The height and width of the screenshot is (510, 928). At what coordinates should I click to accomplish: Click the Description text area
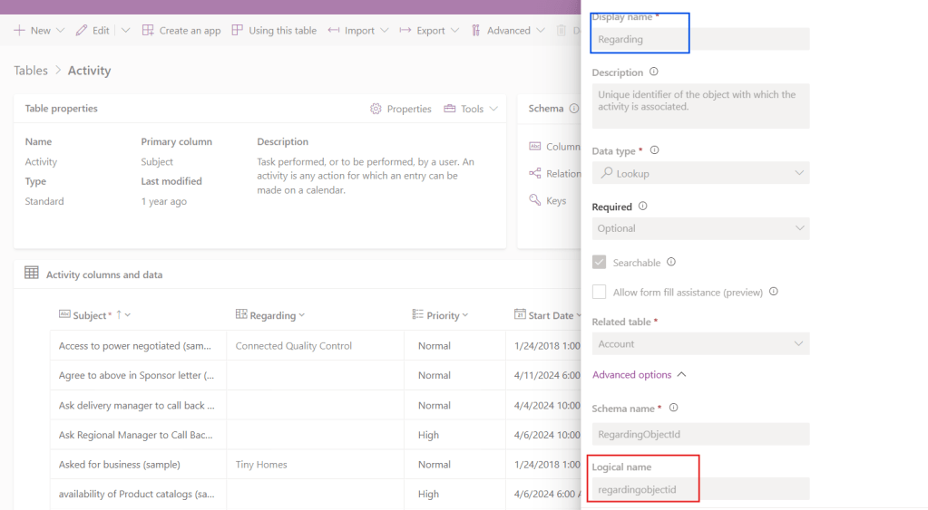[700, 106]
